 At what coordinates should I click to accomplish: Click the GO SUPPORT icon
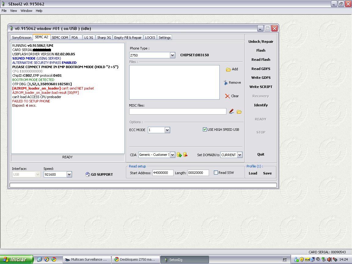click(88, 174)
